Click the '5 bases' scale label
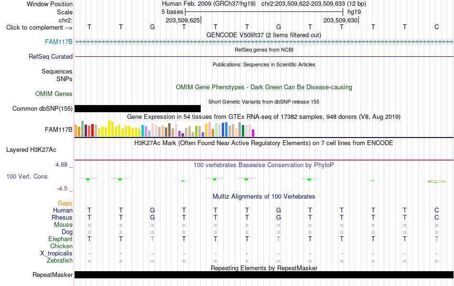This screenshot has height=286, width=454. 172,12
